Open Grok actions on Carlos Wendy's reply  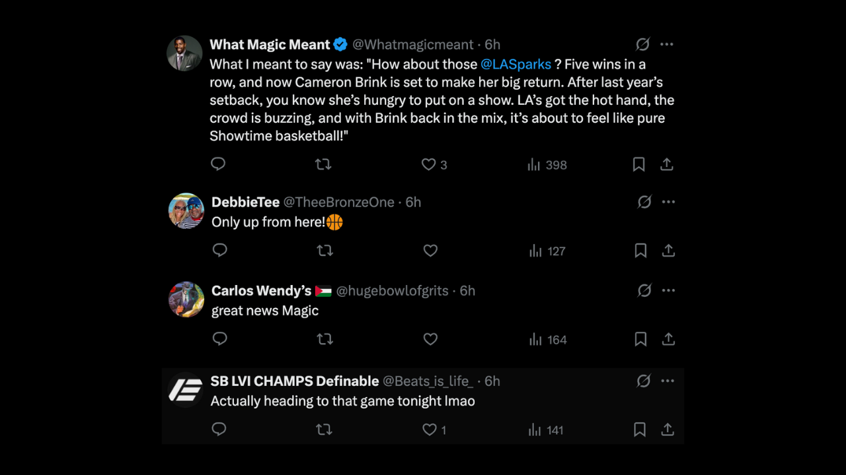click(644, 290)
